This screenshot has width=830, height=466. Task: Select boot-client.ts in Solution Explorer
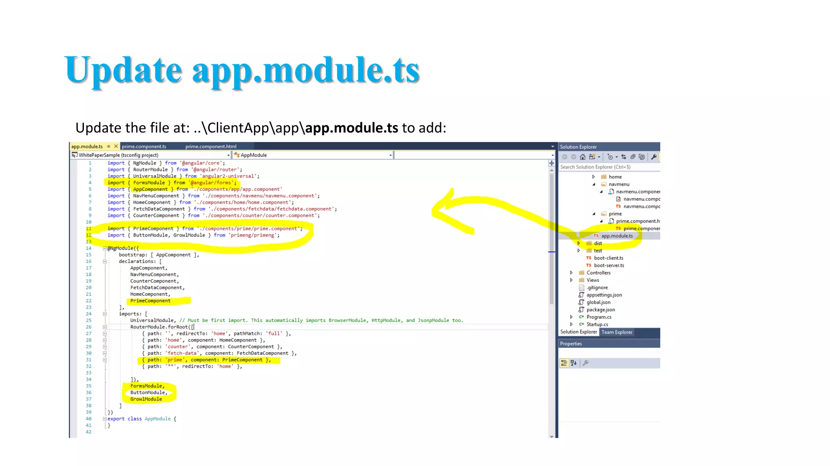(609, 258)
